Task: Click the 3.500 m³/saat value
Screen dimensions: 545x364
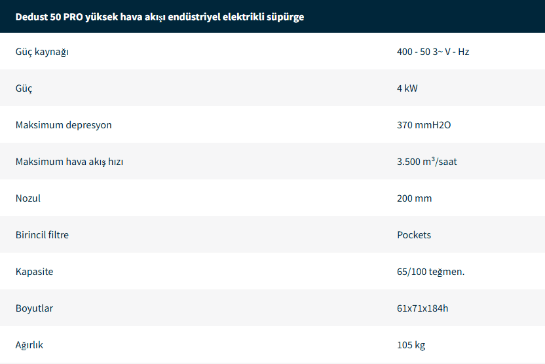Action: pos(427,162)
